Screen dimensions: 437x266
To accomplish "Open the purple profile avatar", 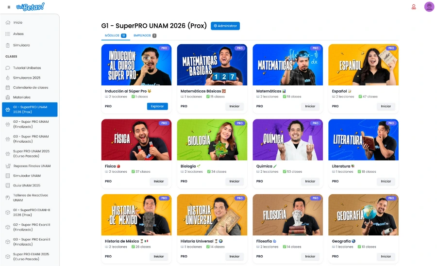I will [x=429, y=7].
